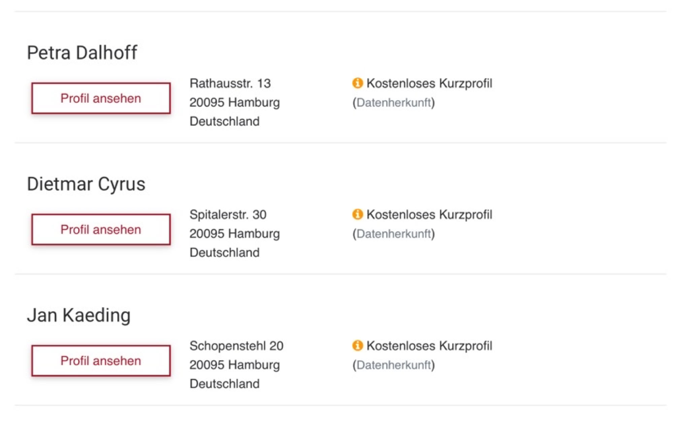Click Kostenloses Kurzprofil label for Jan Kaeding
The width and height of the screenshot is (691, 423).
[x=429, y=346]
